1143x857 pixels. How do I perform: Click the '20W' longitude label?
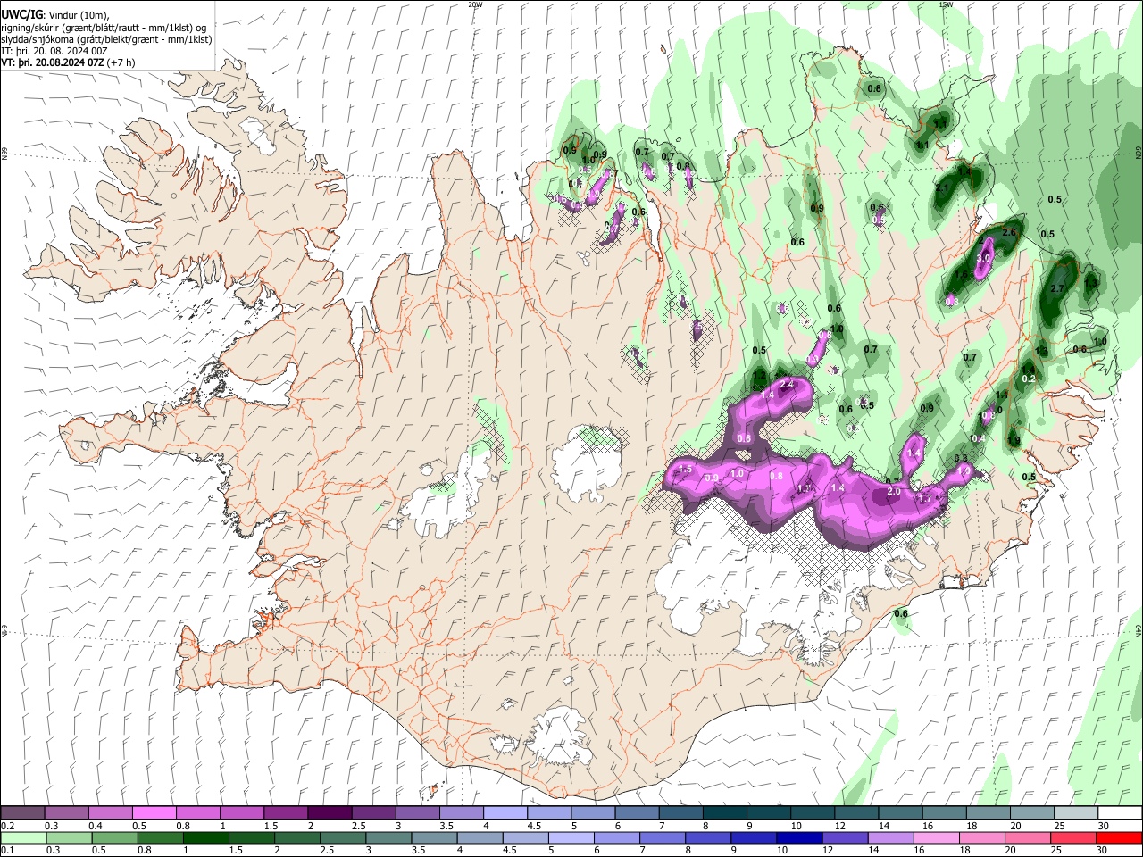tap(474, 4)
